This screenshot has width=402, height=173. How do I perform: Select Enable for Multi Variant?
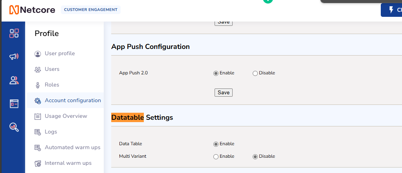216,157
